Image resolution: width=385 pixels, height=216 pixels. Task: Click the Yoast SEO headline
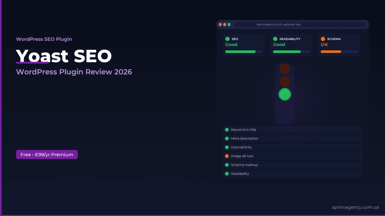point(64,56)
